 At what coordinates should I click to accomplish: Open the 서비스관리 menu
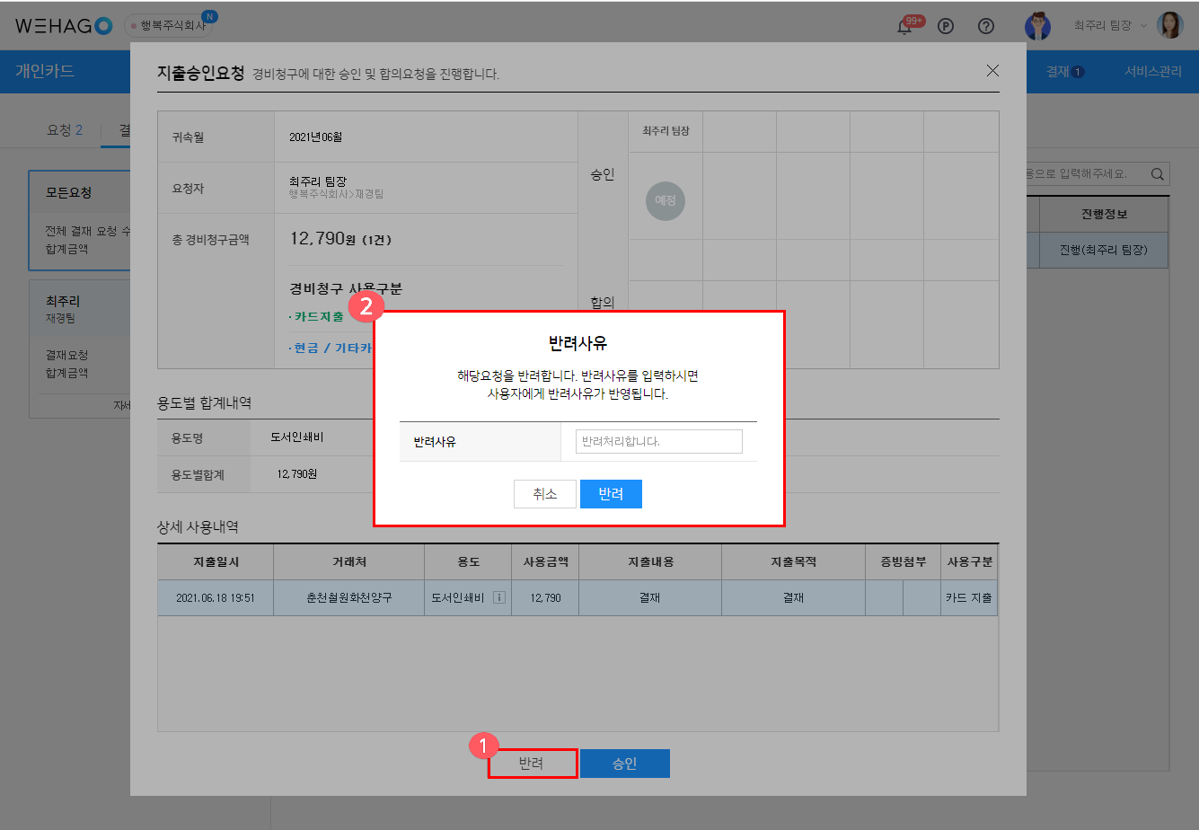1152,72
